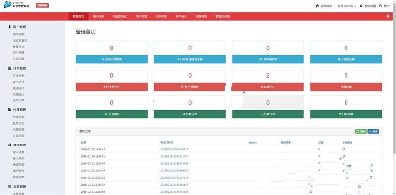The height and width of the screenshot is (195, 396).
Task: Click the 代理管理 file icon in sidebar
Action: click(9, 109)
